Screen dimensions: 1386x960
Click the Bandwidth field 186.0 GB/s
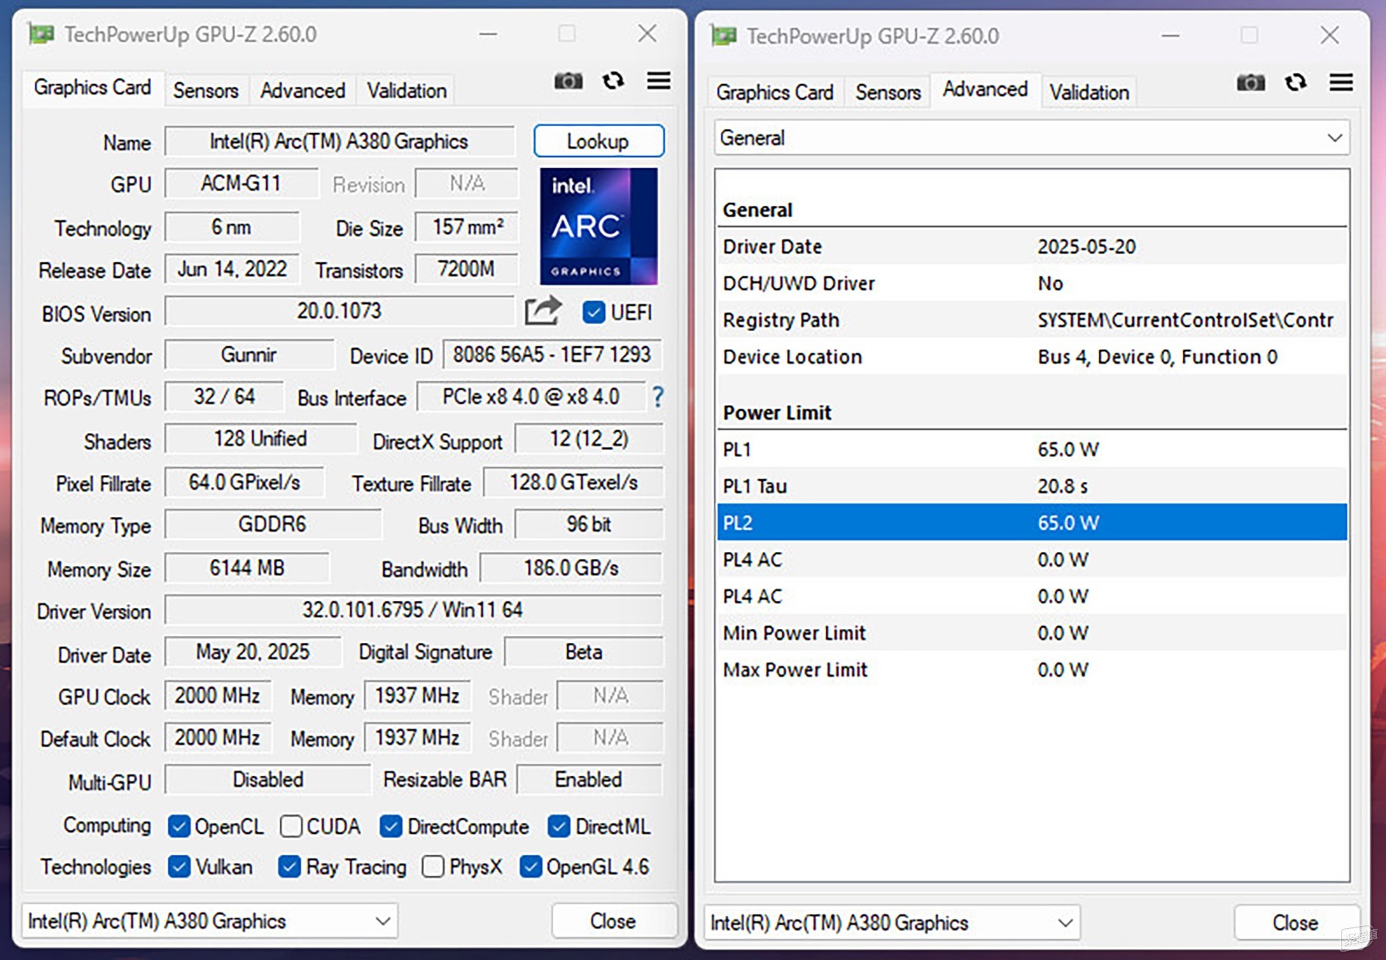pos(571,568)
